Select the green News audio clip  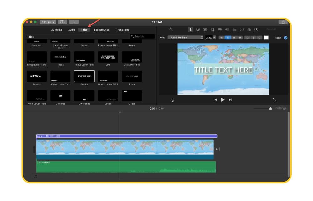point(126,167)
